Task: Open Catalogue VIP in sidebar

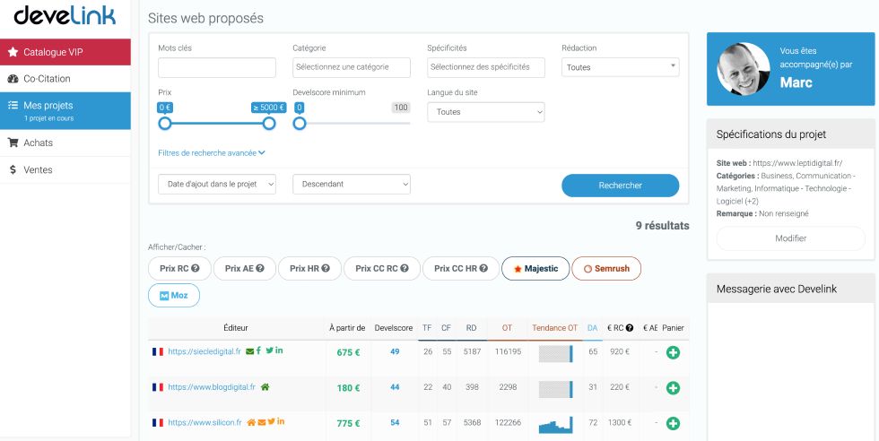Action: [x=65, y=52]
